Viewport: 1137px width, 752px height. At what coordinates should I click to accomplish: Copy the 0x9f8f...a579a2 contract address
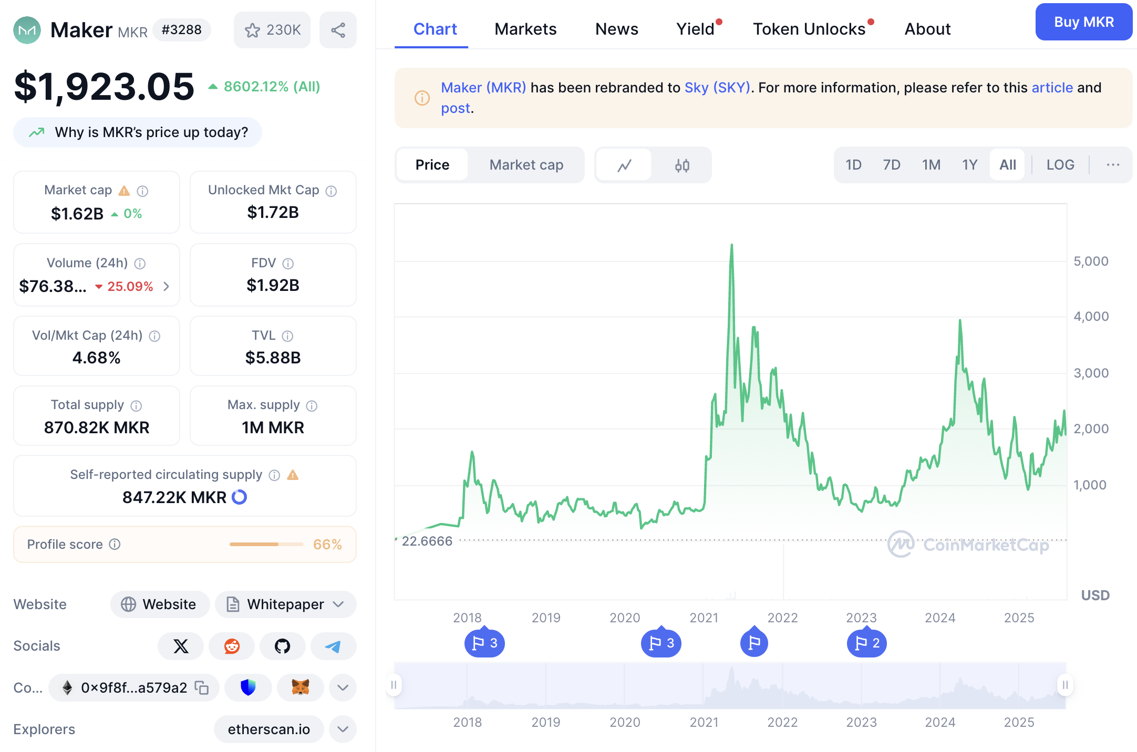tap(202, 687)
